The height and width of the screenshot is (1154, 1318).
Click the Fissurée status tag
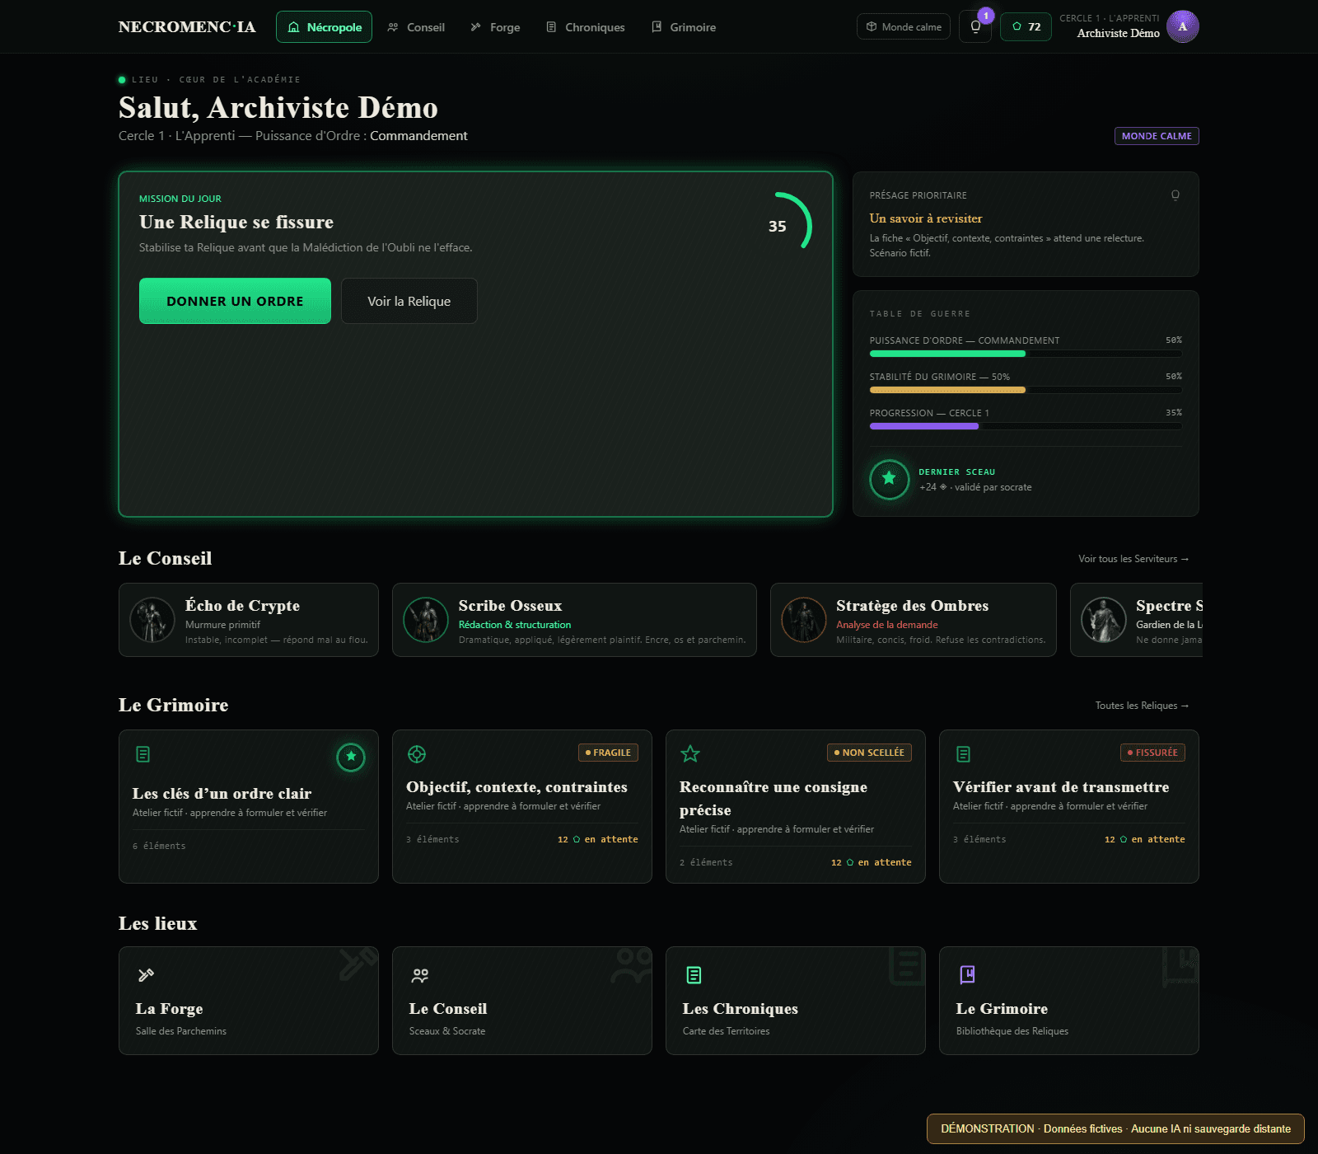(x=1152, y=753)
